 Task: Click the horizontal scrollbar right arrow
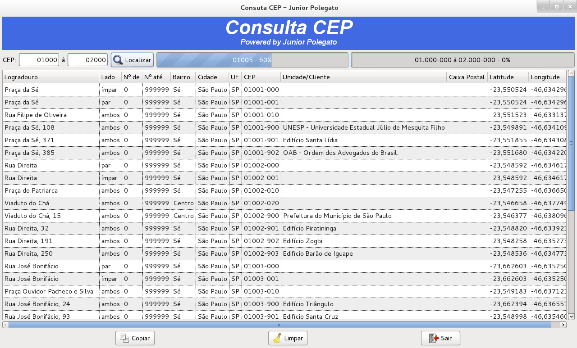click(x=563, y=324)
